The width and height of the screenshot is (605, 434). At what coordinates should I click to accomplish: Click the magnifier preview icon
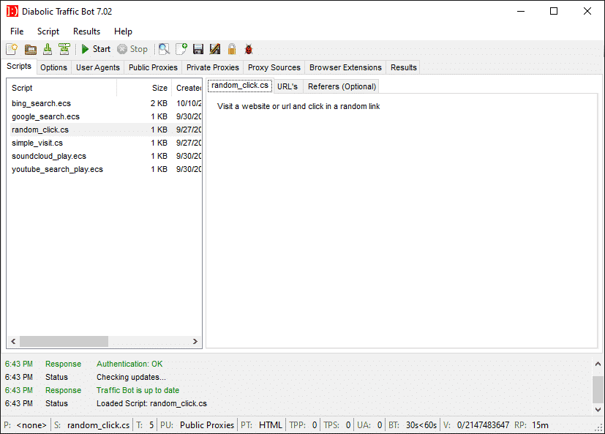tap(163, 48)
